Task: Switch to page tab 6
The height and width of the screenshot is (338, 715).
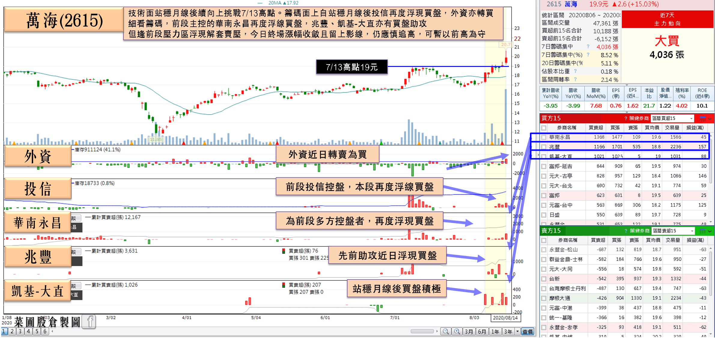Action: click(45, 331)
